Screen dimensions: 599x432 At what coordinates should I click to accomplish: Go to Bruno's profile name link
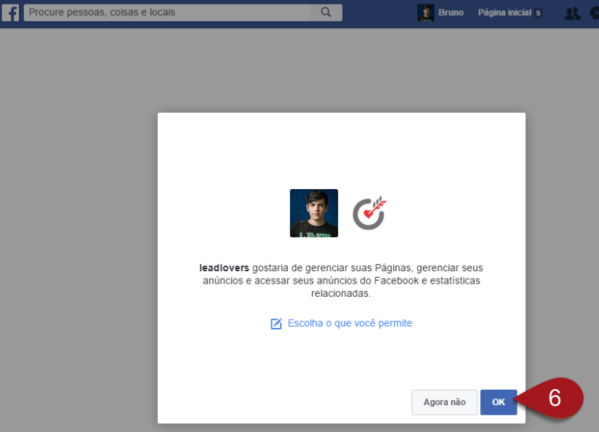(x=451, y=13)
